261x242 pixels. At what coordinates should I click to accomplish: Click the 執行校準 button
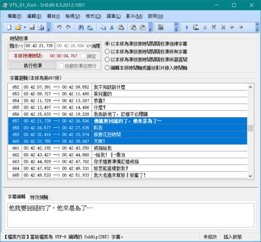pyautogui.click(x=33, y=66)
